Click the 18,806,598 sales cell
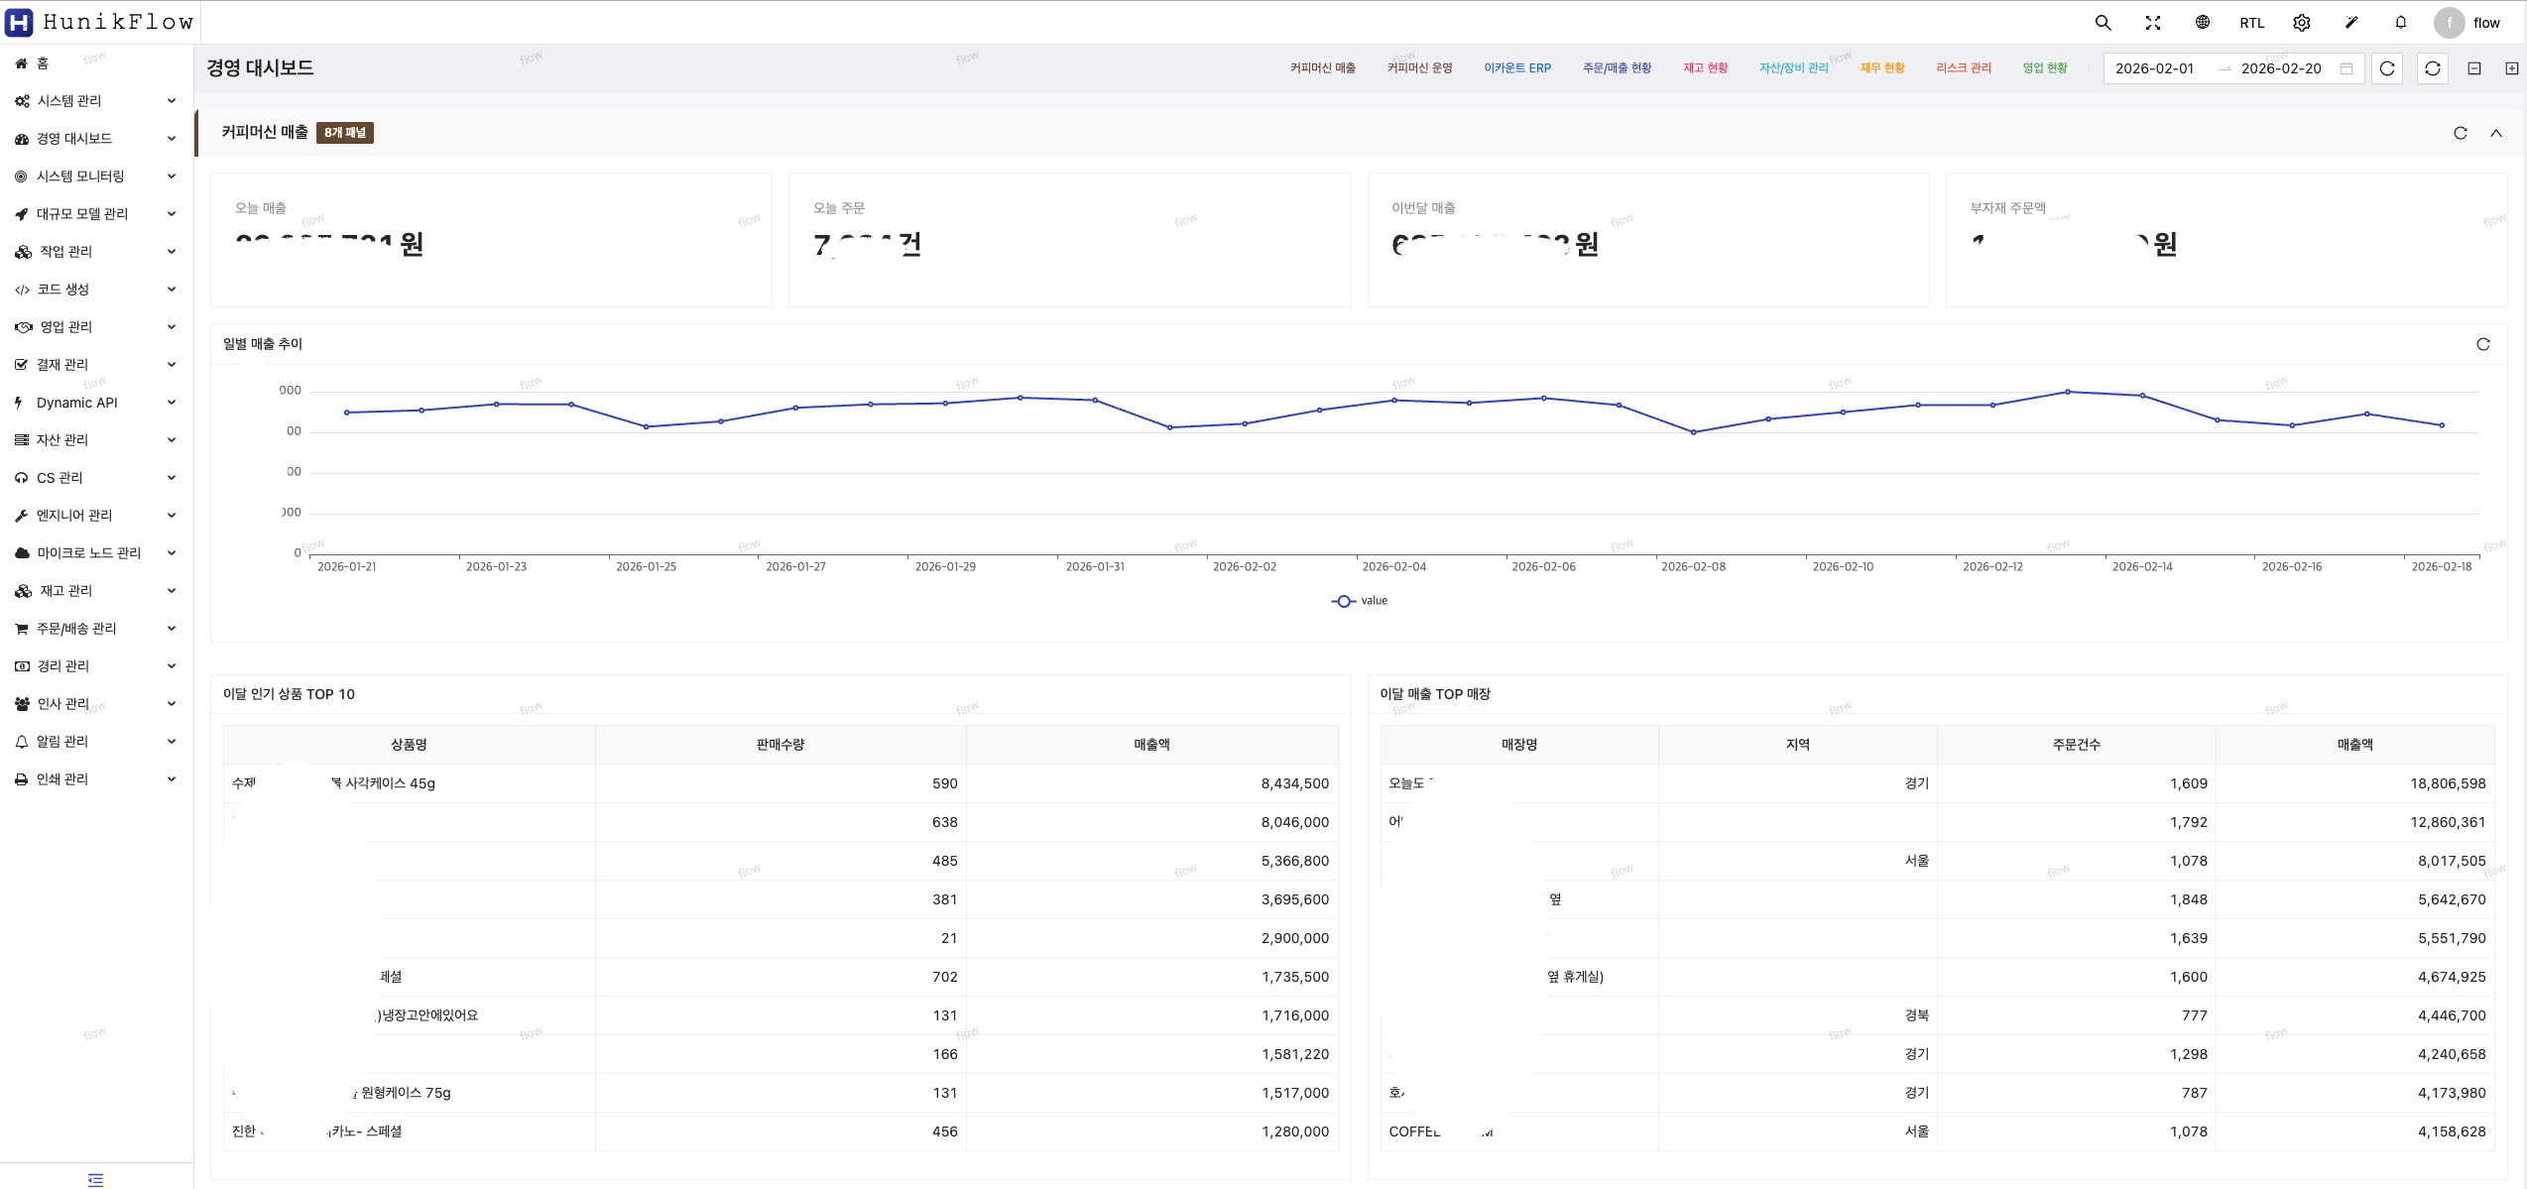The image size is (2527, 1189). pyautogui.click(x=2355, y=783)
